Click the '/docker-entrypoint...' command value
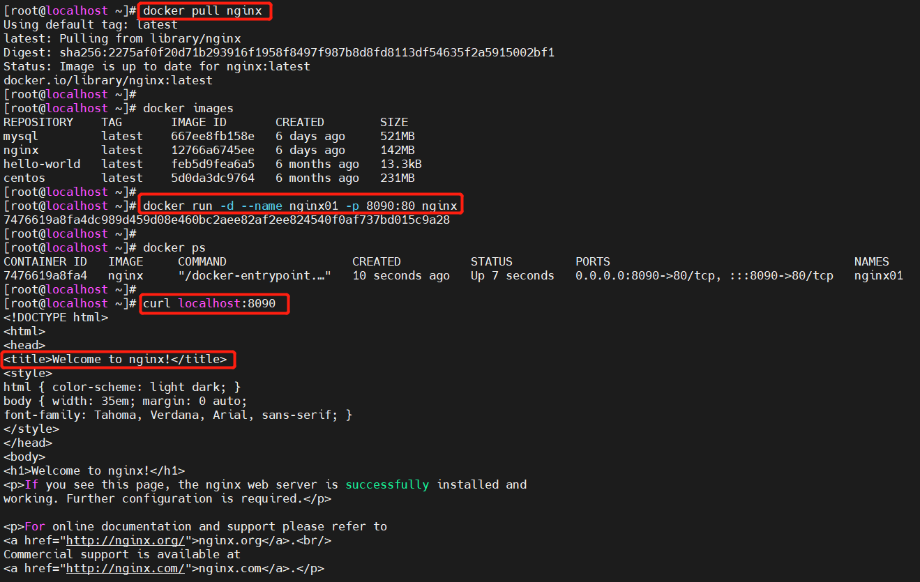Viewport: 920px width, 582px height. pos(255,275)
